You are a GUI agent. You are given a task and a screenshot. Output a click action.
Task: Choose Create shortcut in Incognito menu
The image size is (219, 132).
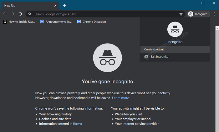(x=175, y=49)
